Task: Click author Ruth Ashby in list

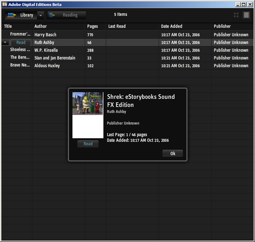Action: (44, 43)
